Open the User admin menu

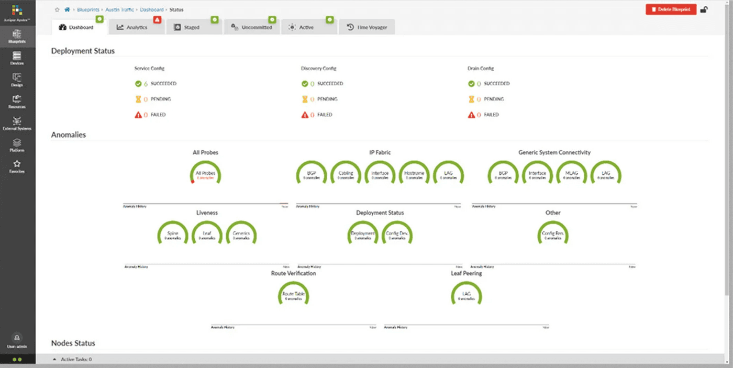tap(17, 341)
